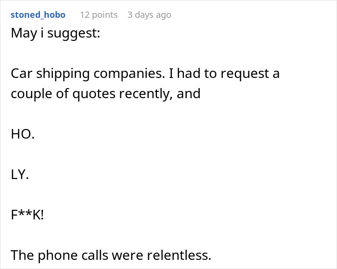Click the '3 days ago' timestamp
Viewport: 337px width, 269px height.
point(149,15)
